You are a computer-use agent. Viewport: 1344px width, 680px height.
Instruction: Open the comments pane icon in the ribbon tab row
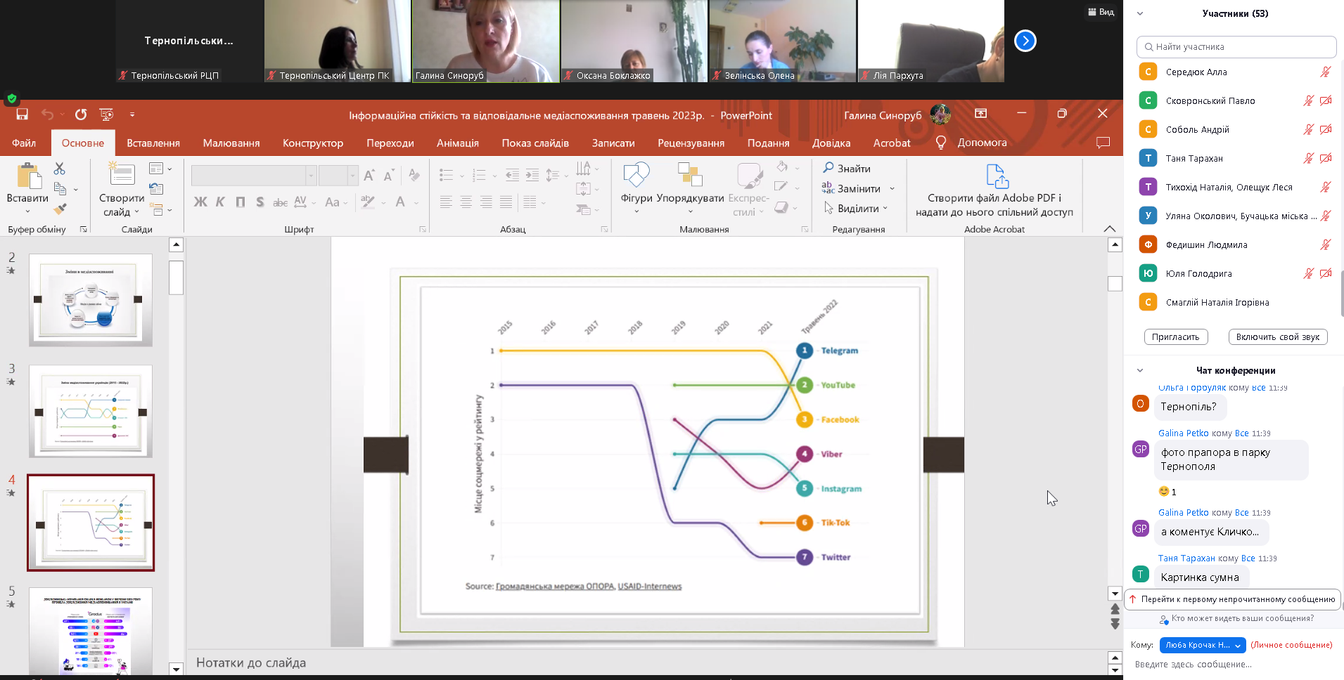tap(1103, 143)
